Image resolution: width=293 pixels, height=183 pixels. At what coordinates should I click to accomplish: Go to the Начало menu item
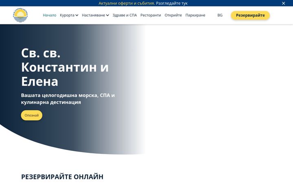click(50, 15)
